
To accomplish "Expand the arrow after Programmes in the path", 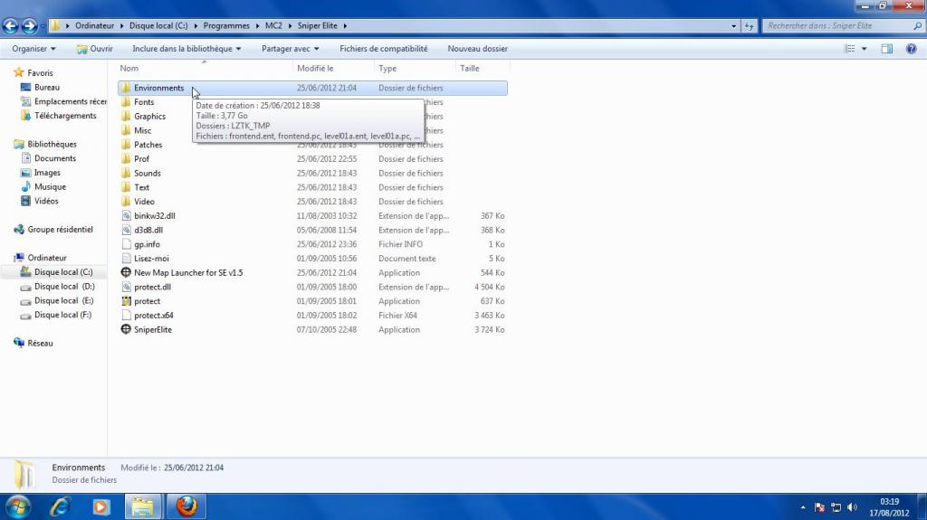I will [257, 26].
